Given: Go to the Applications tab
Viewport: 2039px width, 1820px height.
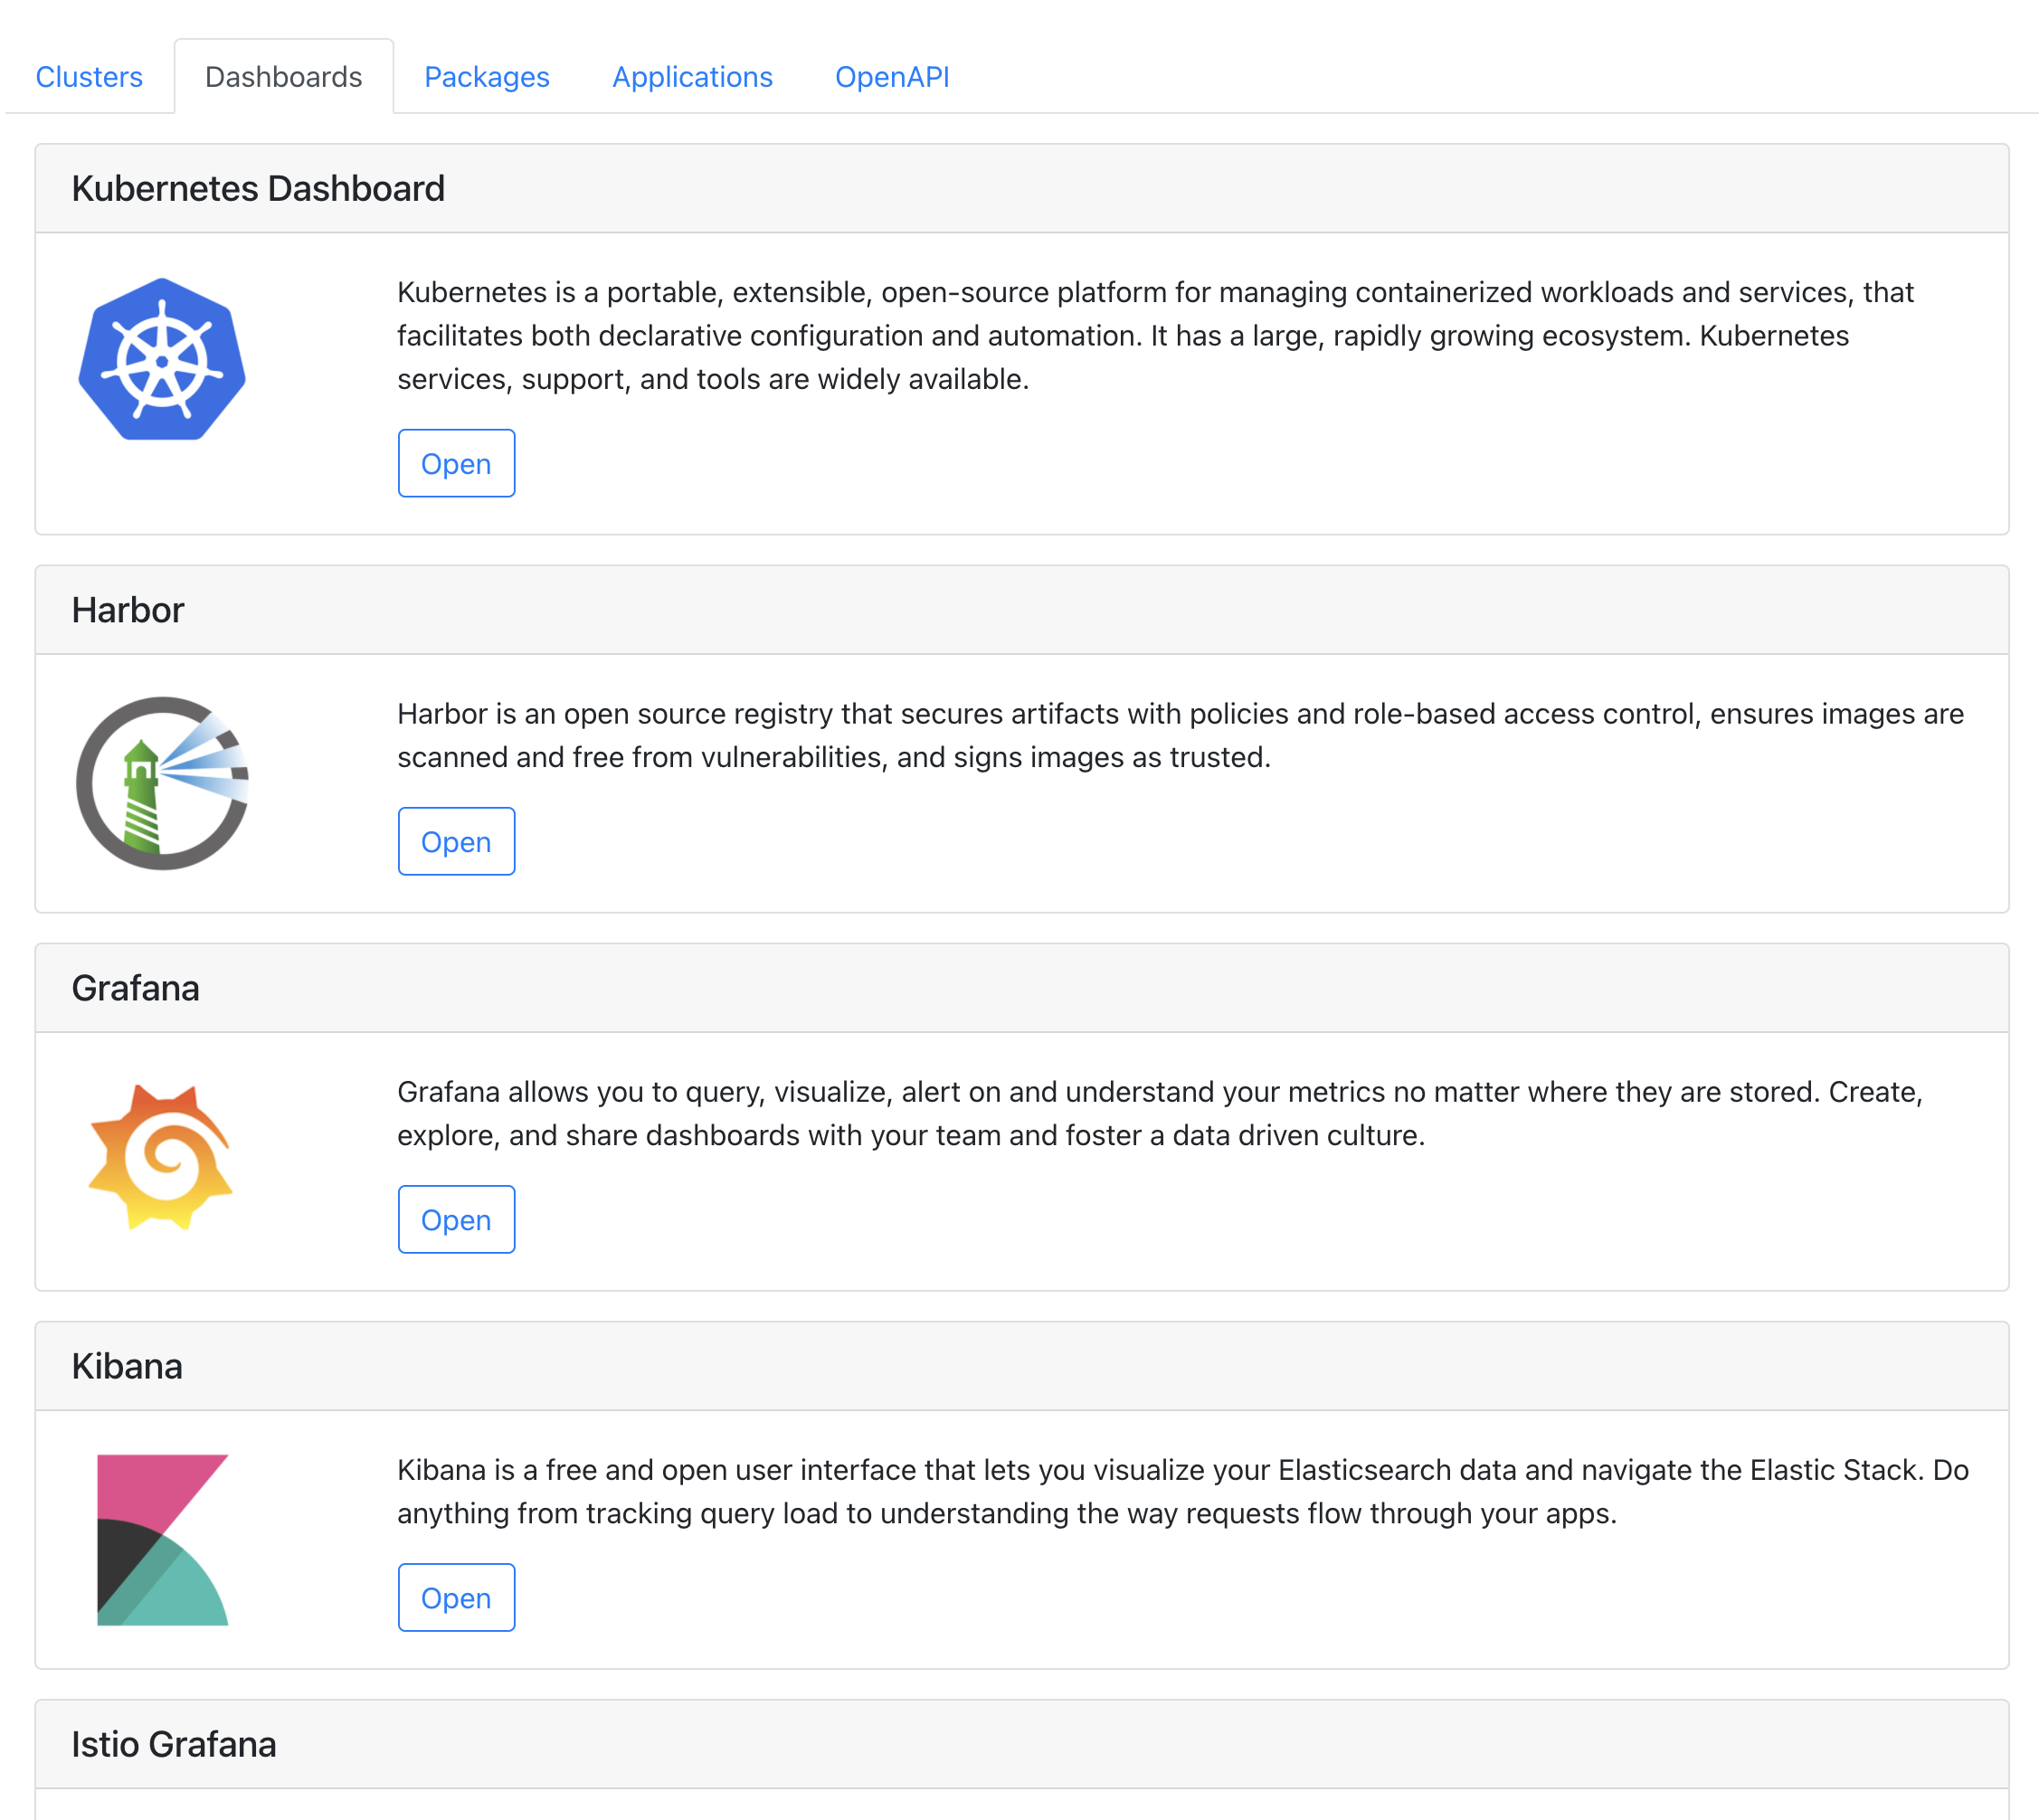Looking at the screenshot, I should coord(692,77).
